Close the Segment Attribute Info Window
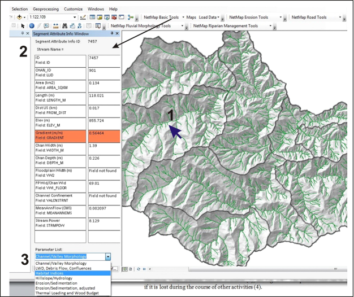The height and width of the screenshot is (297, 354). coord(118,34)
